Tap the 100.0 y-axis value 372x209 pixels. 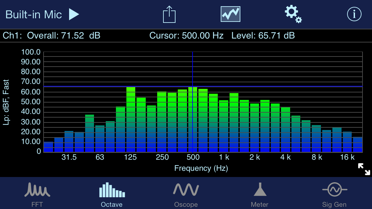[31, 52]
